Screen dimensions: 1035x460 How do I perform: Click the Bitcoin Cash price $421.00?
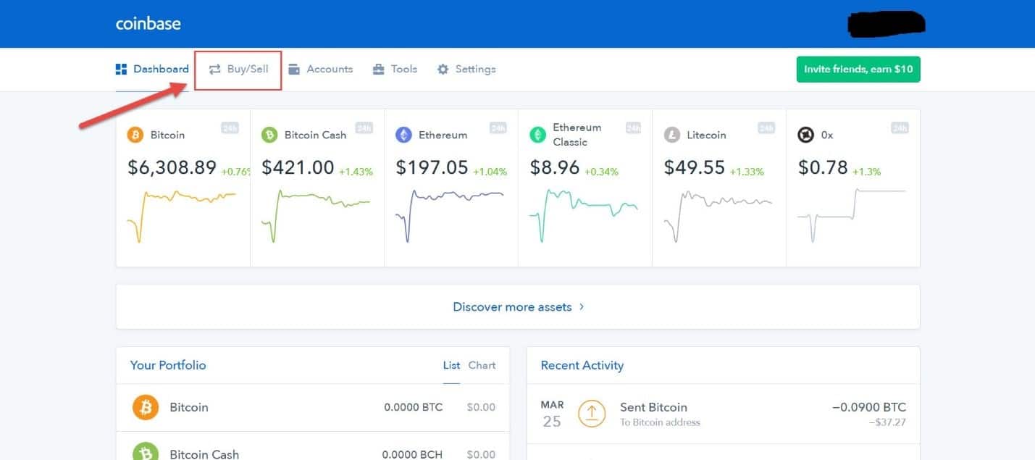(x=298, y=168)
